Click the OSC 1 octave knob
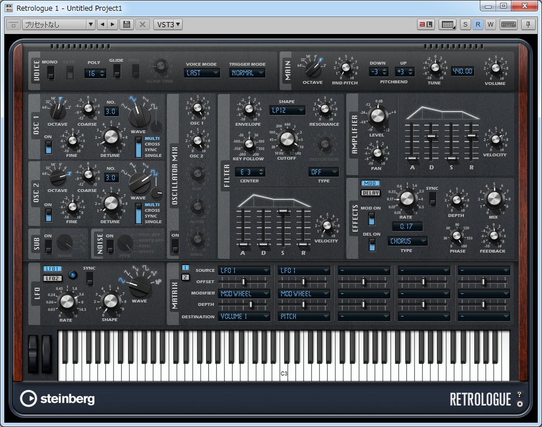542x427 pixels. pos(58,110)
